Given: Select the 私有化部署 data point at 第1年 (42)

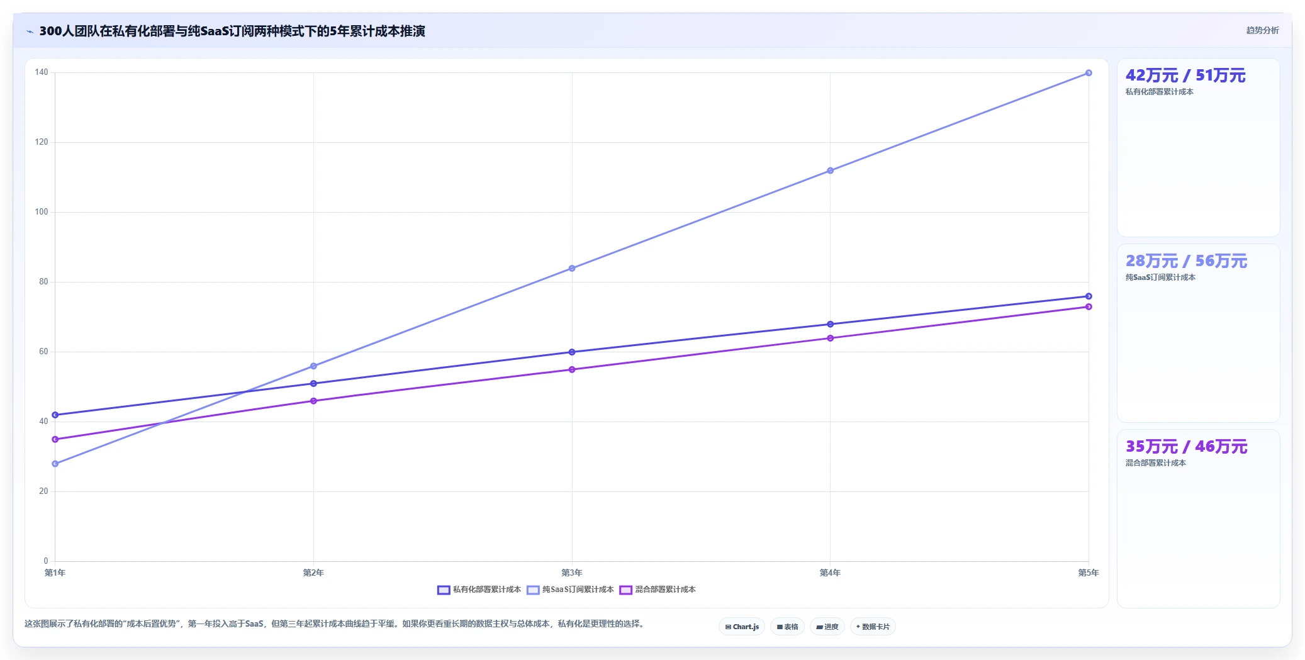Looking at the screenshot, I should click(55, 415).
